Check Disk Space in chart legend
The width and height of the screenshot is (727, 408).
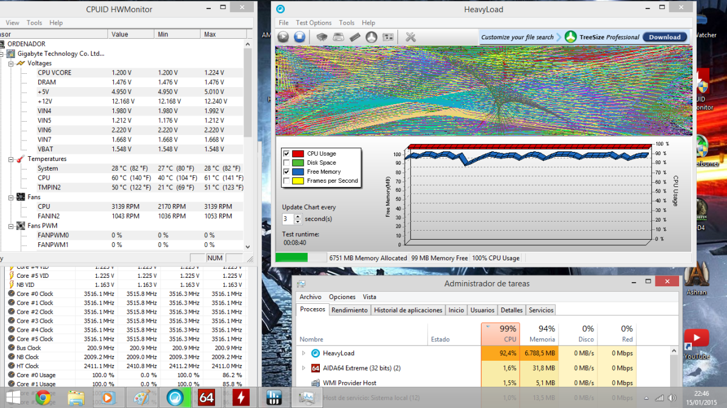(286, 163)
